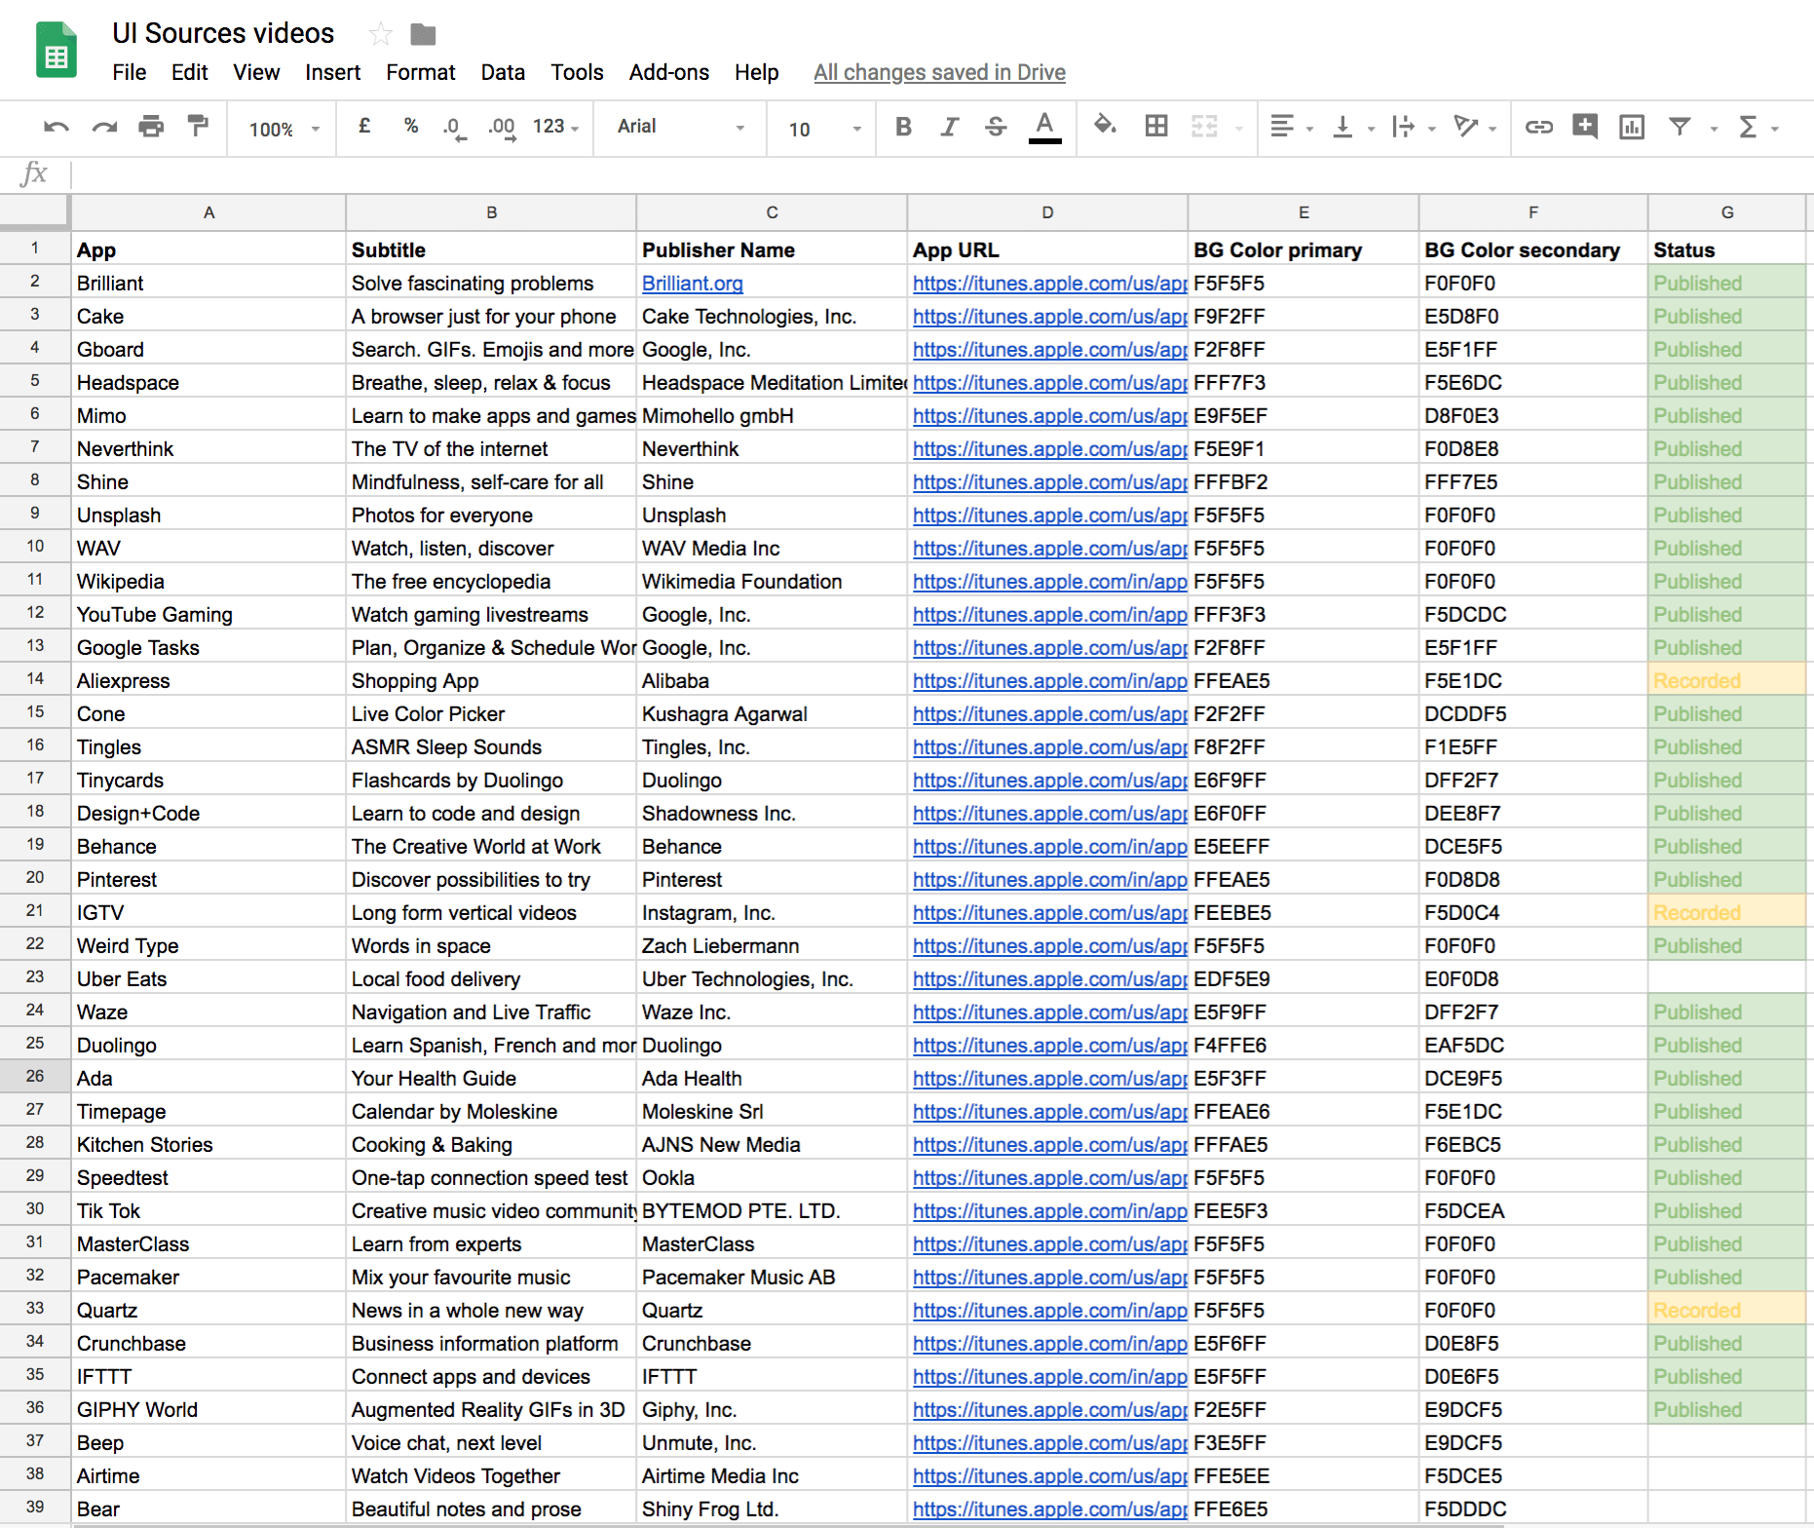
Task: Format as currency pound
Action: [x=364, y=126]
